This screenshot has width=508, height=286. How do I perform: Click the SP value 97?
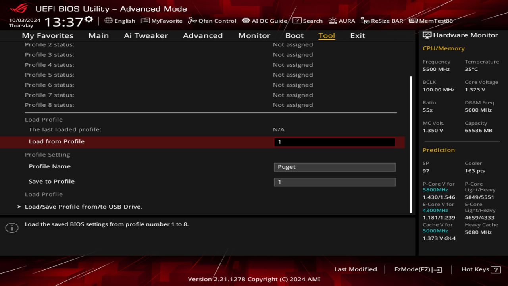coord(426,171)
